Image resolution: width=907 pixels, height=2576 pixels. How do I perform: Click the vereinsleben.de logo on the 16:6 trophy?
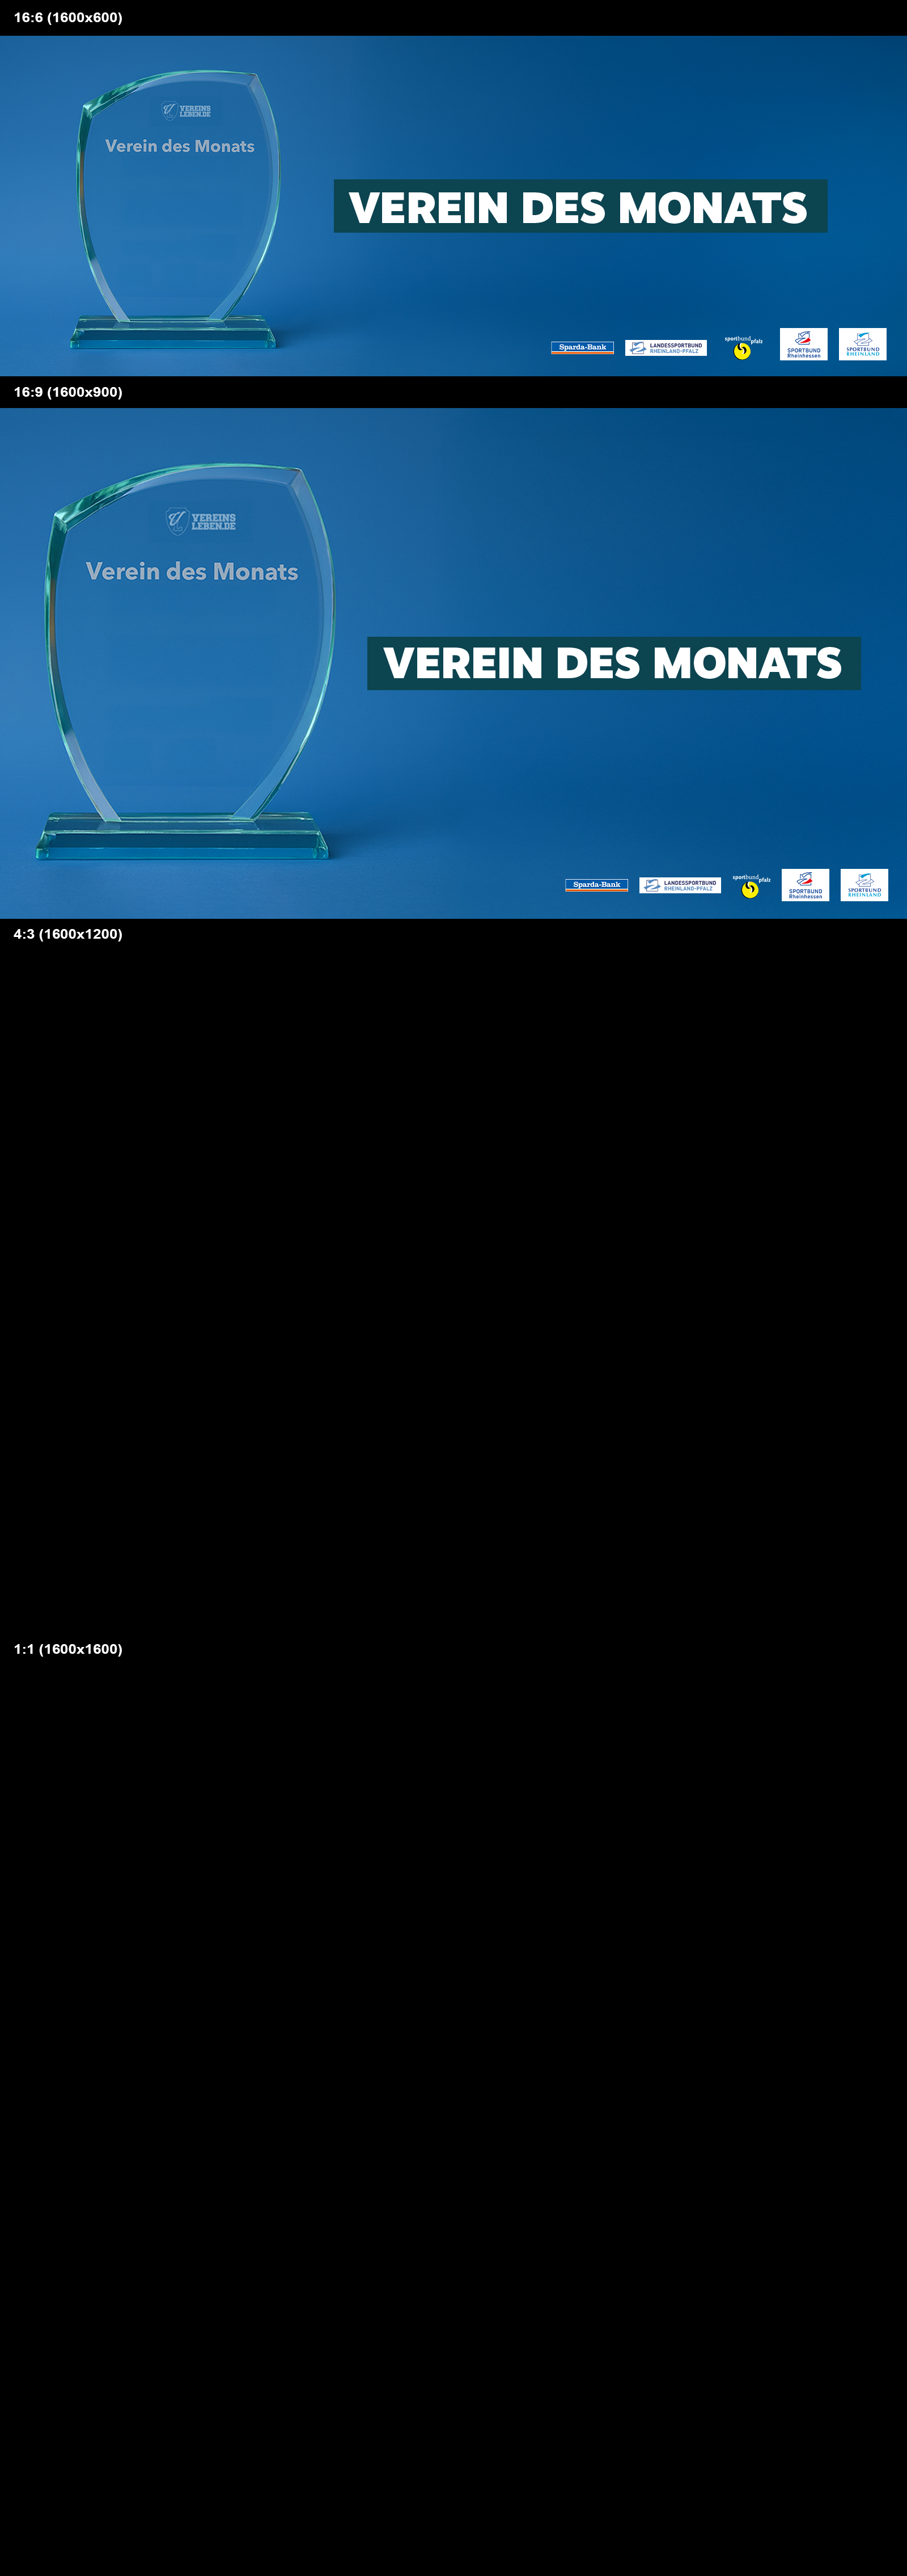(x=187, y=111)
